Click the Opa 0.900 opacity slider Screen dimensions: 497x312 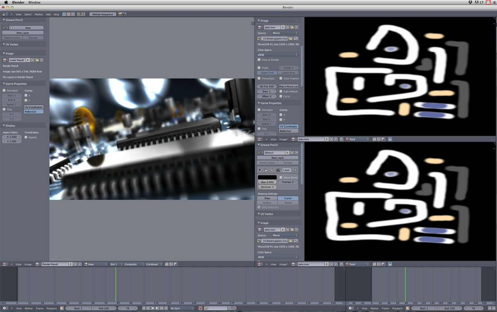[x=267, y=182]
